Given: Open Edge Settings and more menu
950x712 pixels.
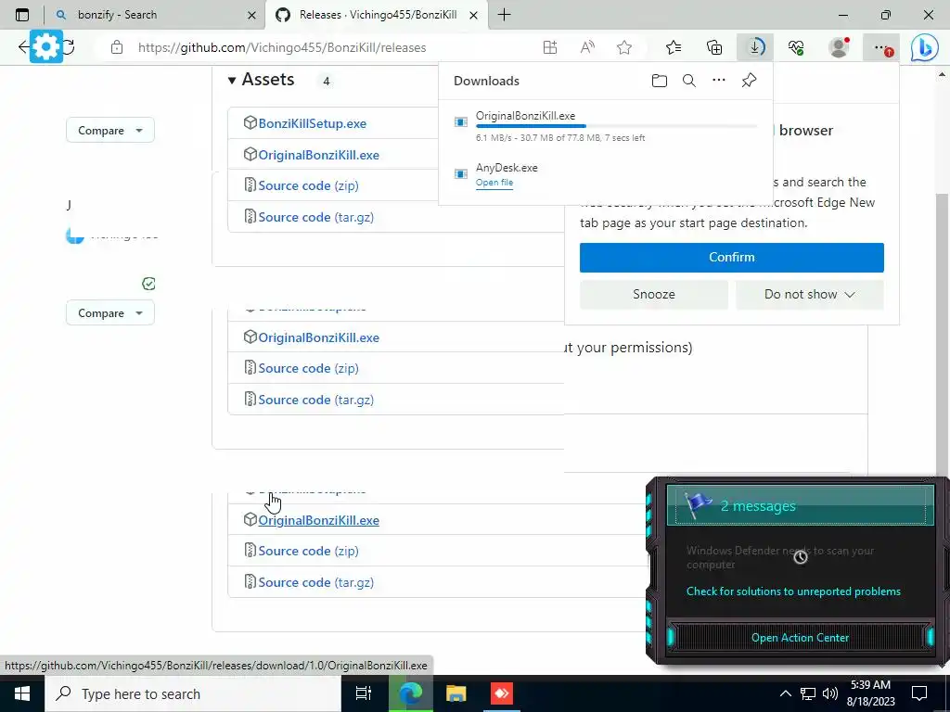Looking at the screenshot, I should pos(881,47).
